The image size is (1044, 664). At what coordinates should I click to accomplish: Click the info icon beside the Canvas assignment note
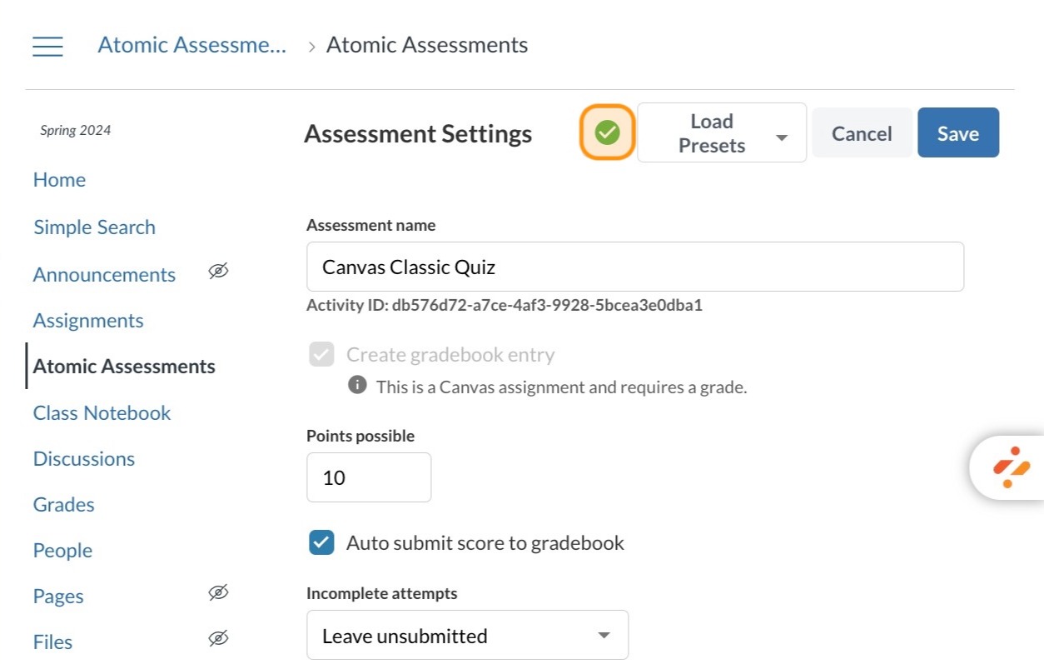coord(357,385)
